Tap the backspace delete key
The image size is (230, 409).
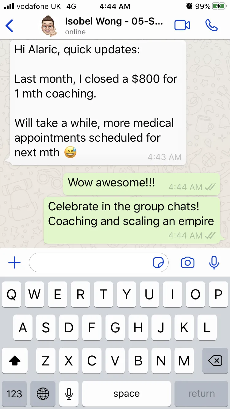pyautogui.click(x=215, y=361)
